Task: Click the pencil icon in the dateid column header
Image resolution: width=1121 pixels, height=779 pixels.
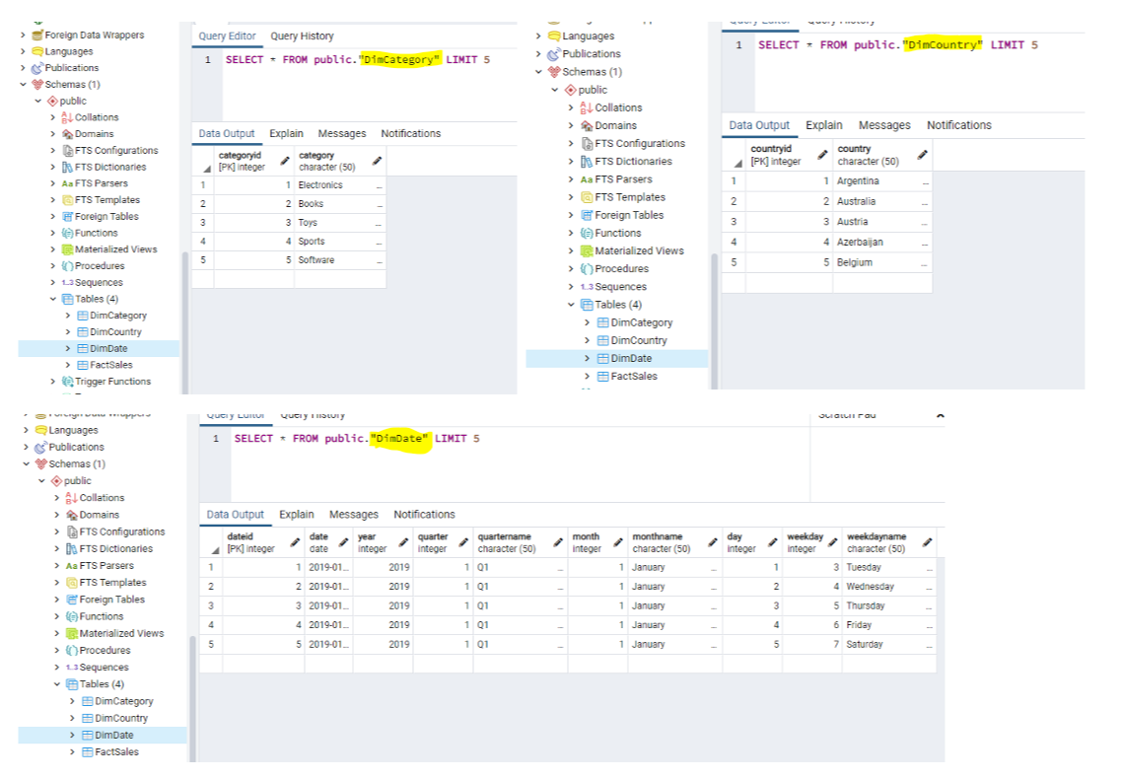Action: (x=295, y=542)
